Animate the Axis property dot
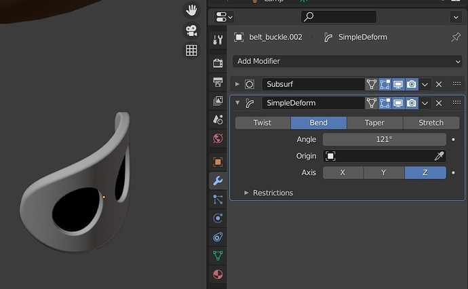468x289 pixels. click(453, 172)
